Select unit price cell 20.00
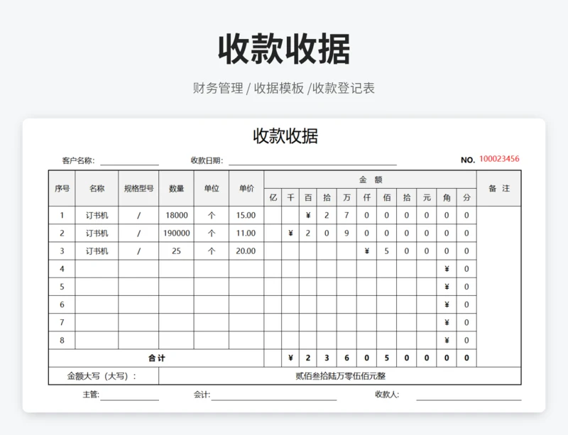 [246, 251]
